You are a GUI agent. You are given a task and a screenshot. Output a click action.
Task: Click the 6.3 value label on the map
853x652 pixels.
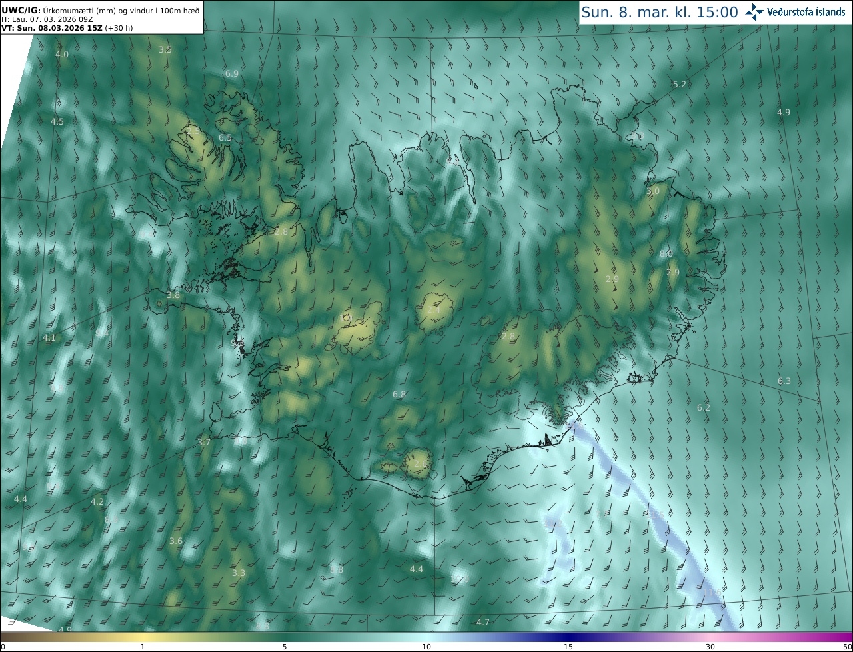coord(784,381)
